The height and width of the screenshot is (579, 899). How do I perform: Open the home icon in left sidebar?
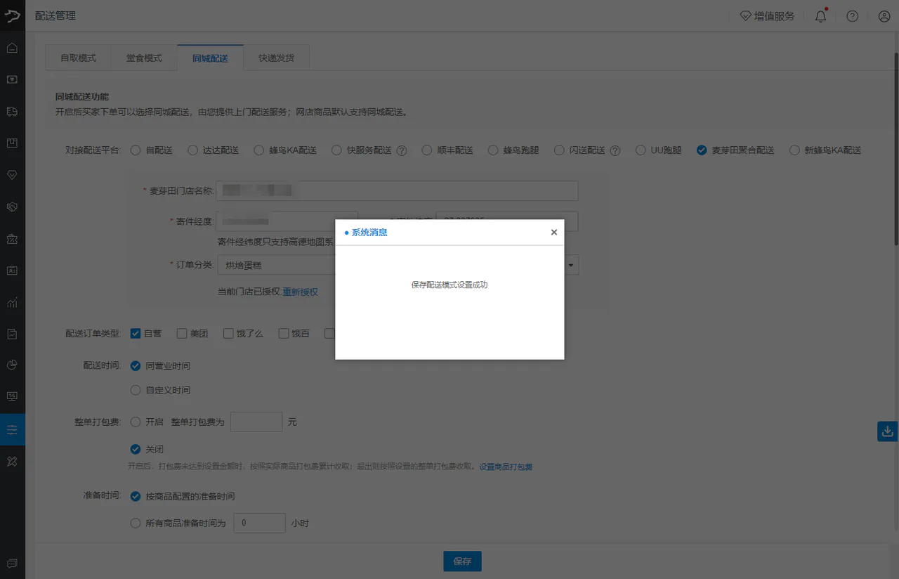[x=12, y=48]
